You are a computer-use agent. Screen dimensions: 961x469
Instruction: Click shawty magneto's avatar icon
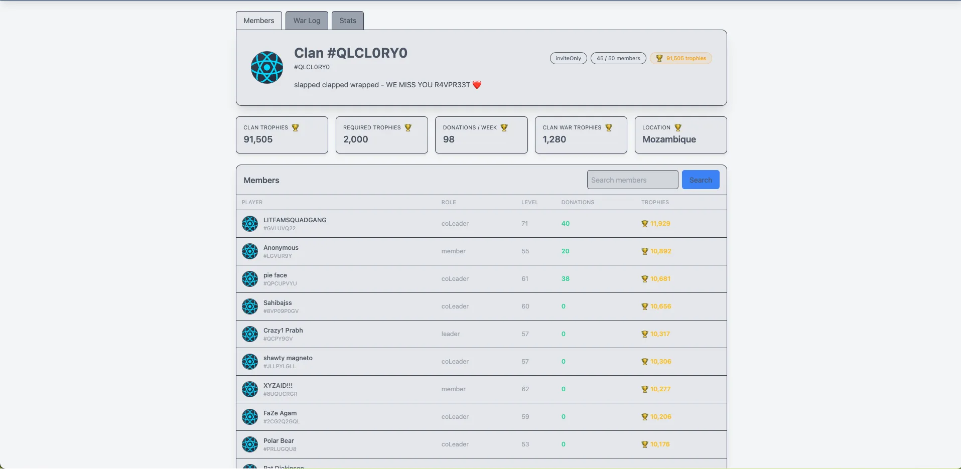point(250,362)
